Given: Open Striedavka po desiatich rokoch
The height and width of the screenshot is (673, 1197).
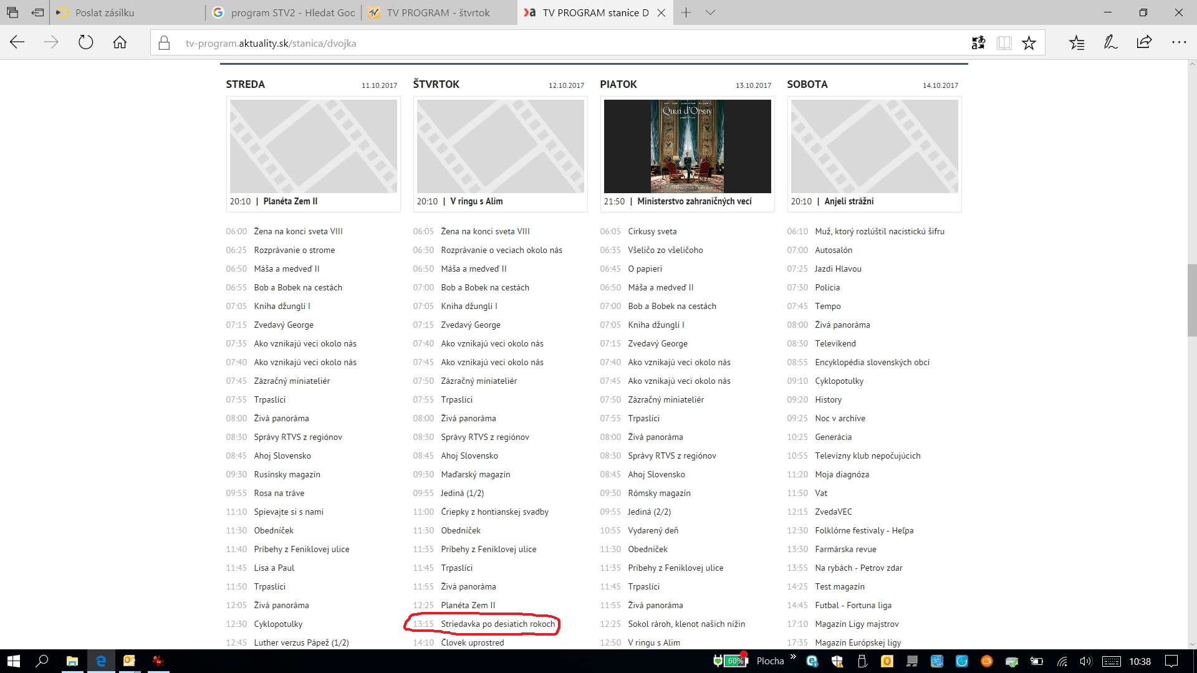Looking at the screenshot, I should tap(498, 624).
